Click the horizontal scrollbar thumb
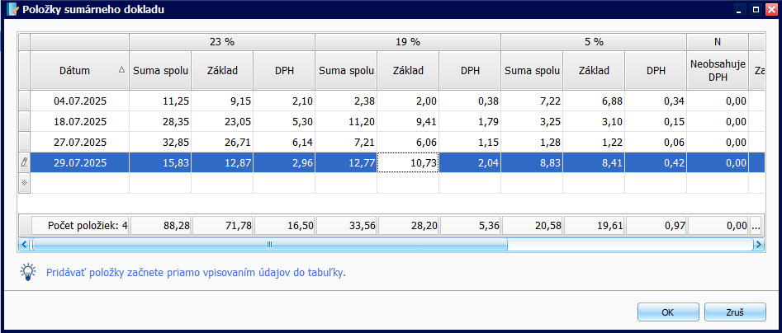782x333 pixels. coord(268,245)
